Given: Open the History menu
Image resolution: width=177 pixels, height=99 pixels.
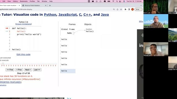Looking at the screenshot, I should click(x=15, y=1).
